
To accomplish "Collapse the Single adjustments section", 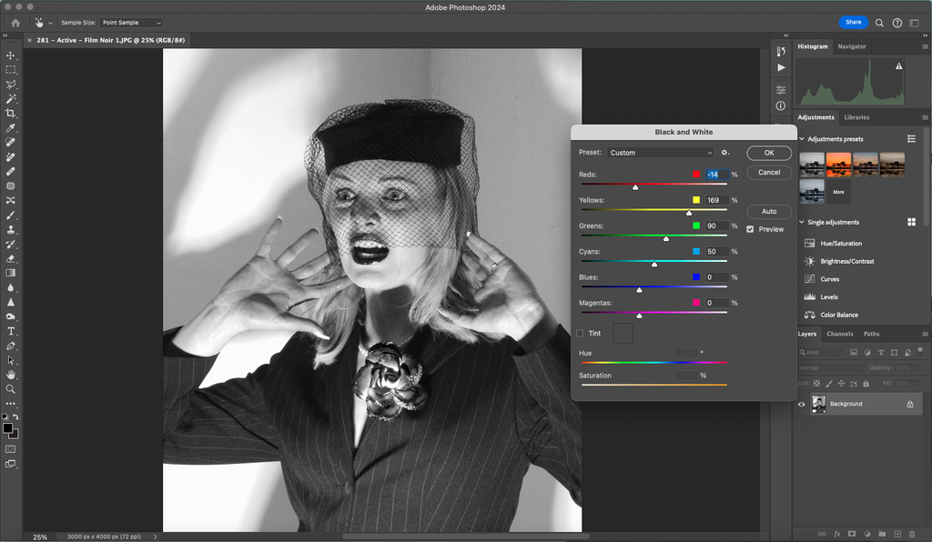I will pyautogui.click(x=801, y=222).
